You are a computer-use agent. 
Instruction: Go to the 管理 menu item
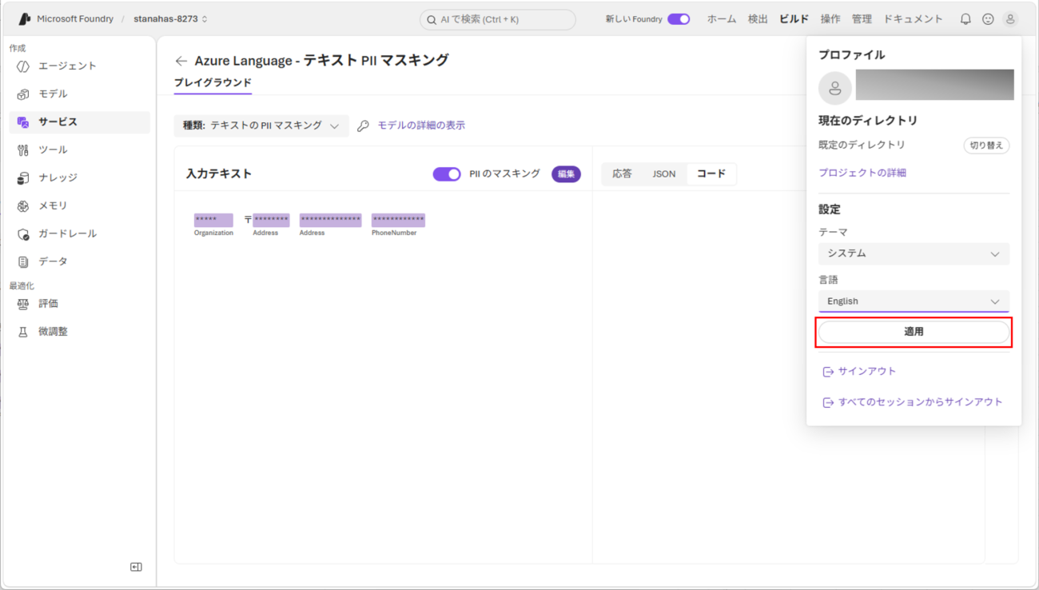pyautogui.click(x=862, y=19)
